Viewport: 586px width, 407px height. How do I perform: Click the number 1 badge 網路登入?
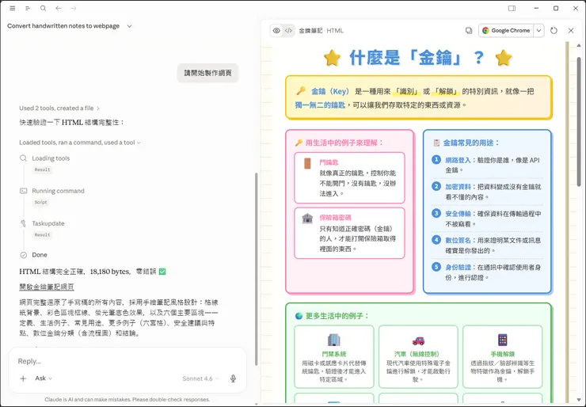[436, 160]
